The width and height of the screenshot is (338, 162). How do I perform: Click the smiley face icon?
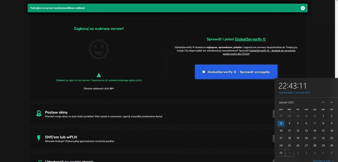pyautogui.click(x=99, y=49)
